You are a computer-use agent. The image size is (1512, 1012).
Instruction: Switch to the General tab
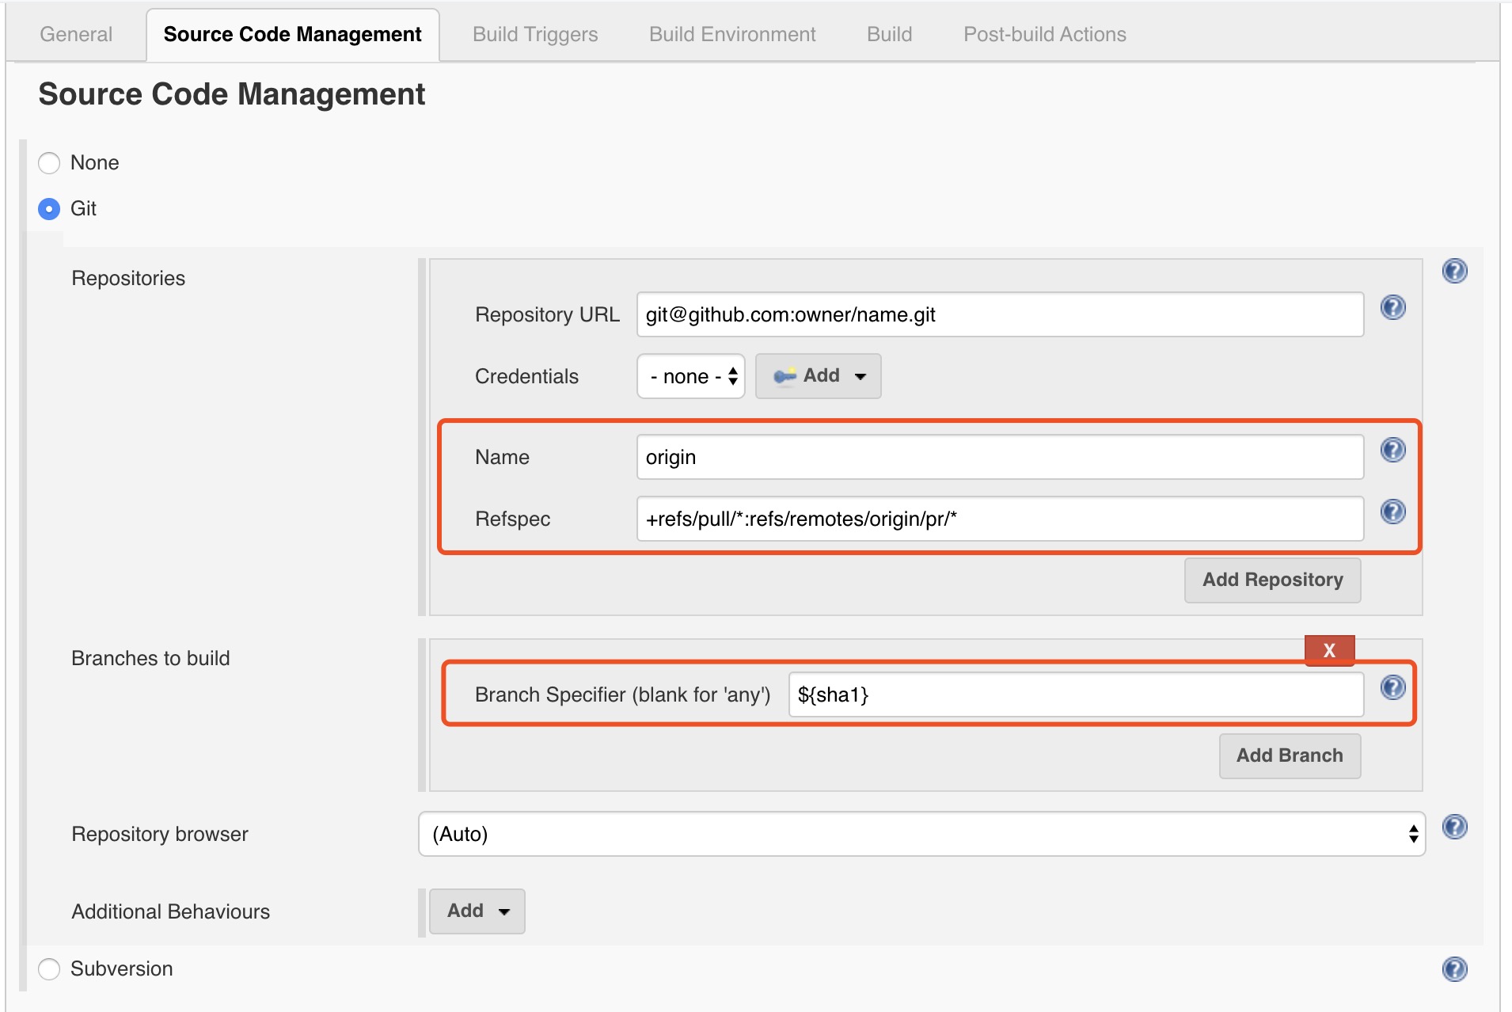pos(76,34)
